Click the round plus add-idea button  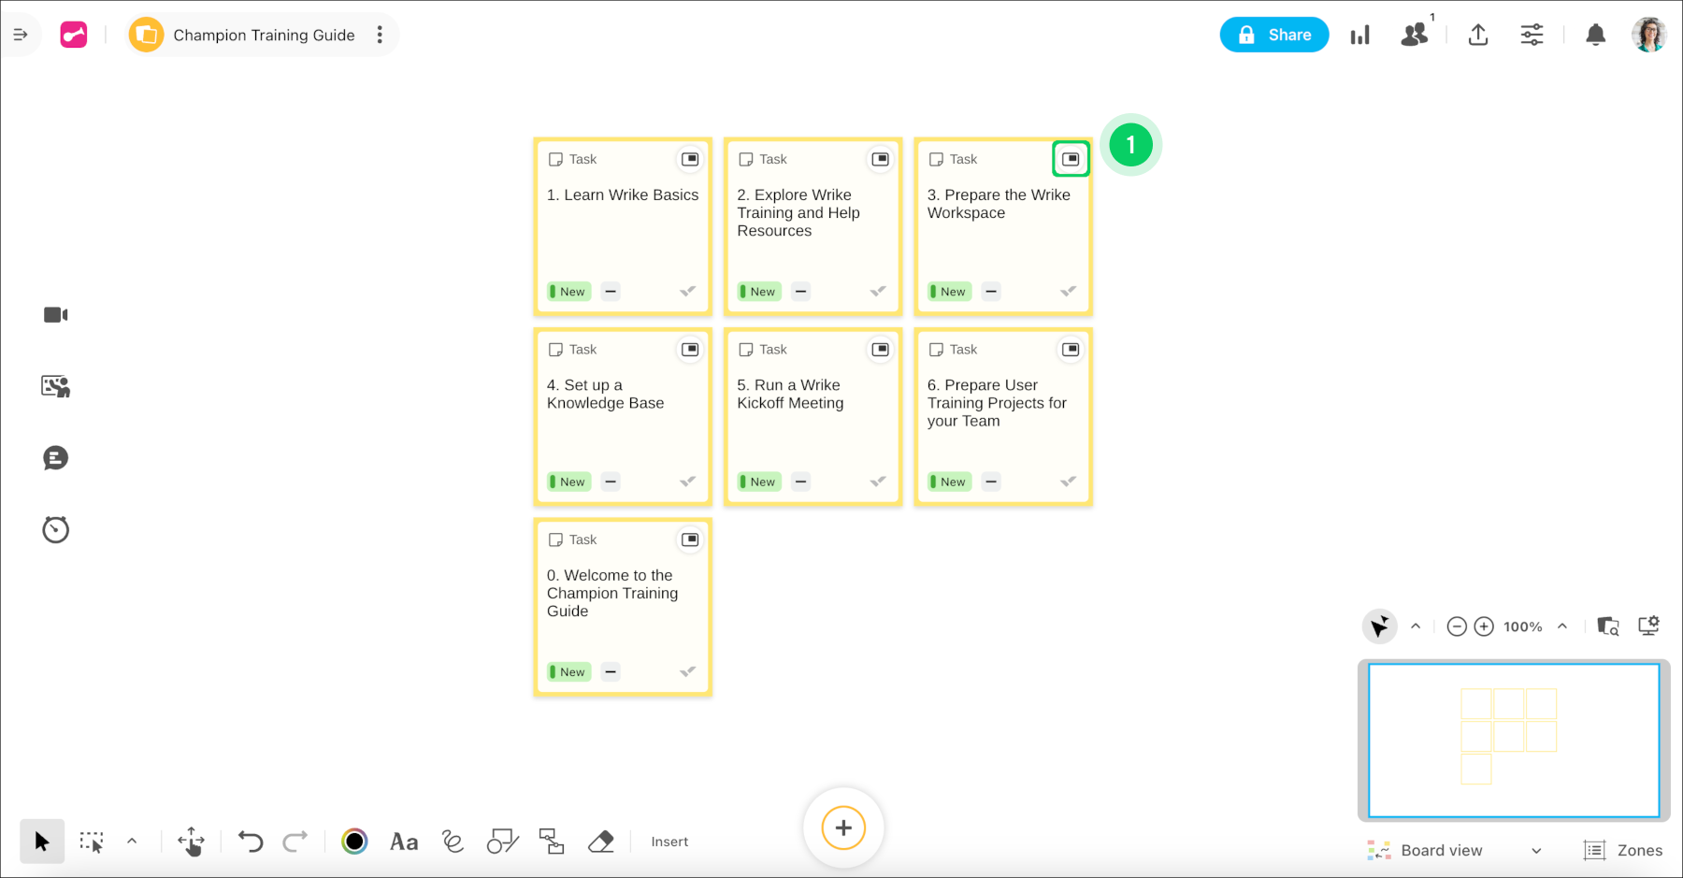click(x=843, y=828)
